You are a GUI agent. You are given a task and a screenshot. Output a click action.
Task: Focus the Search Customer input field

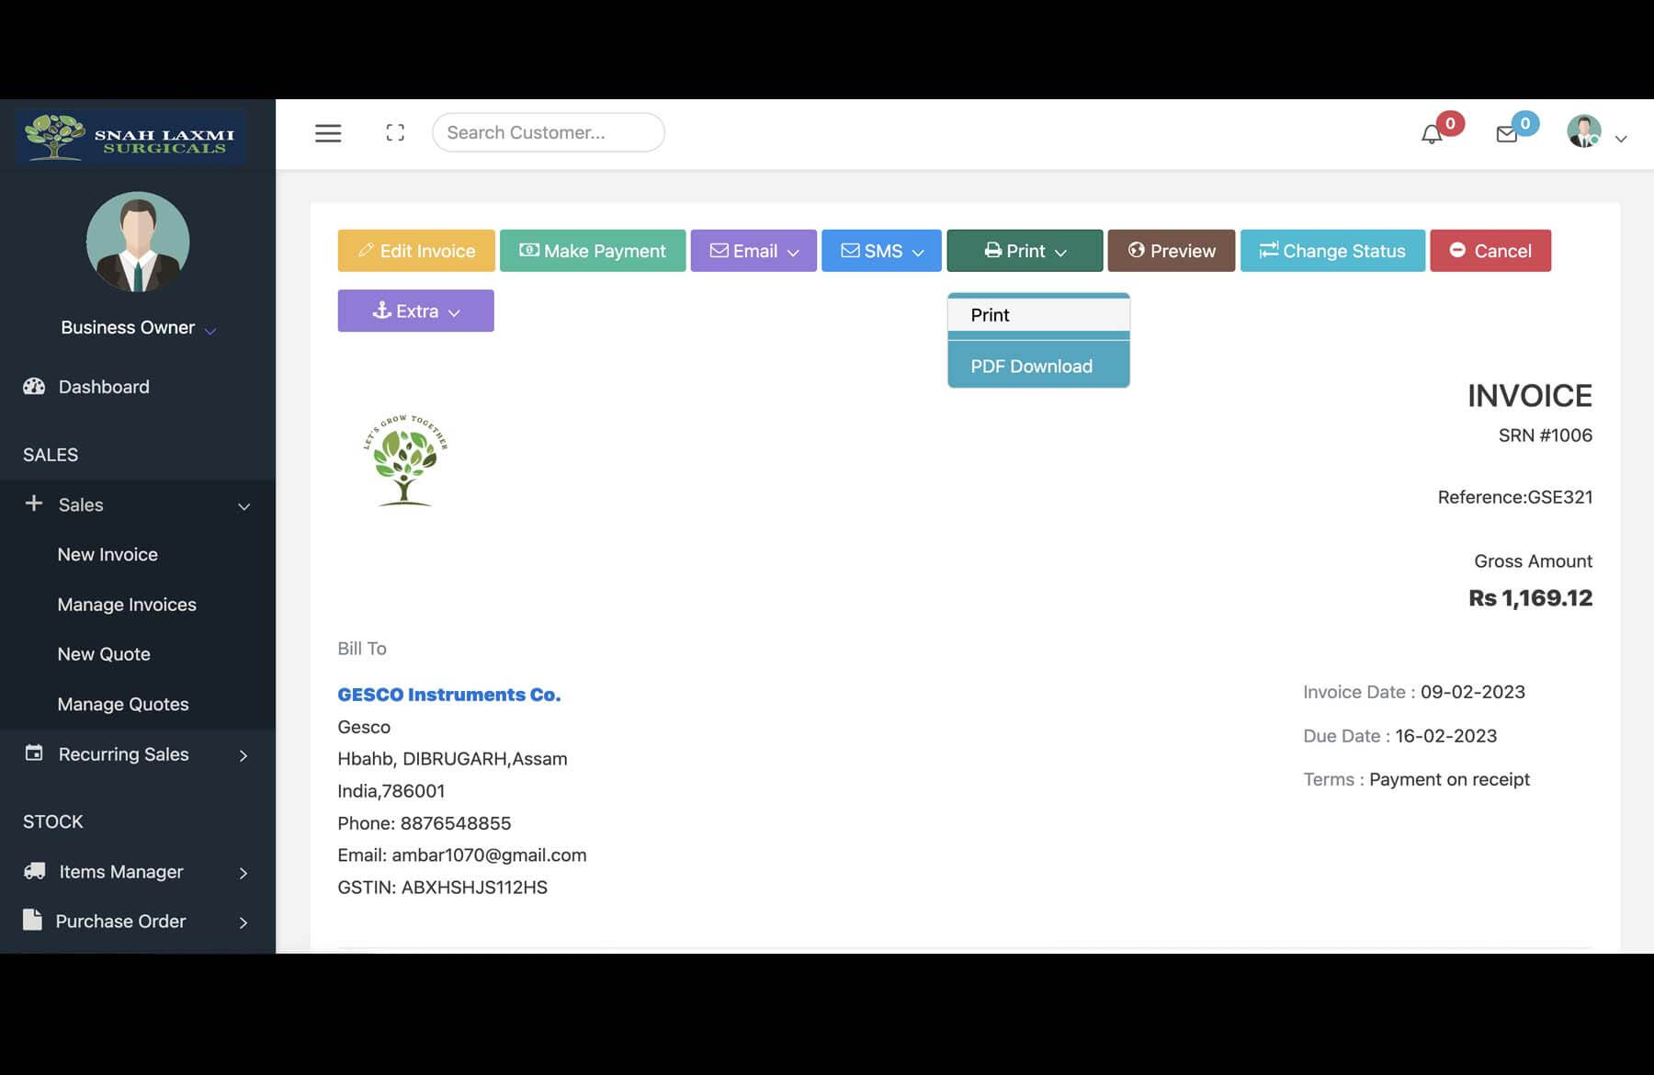point(548,133)
